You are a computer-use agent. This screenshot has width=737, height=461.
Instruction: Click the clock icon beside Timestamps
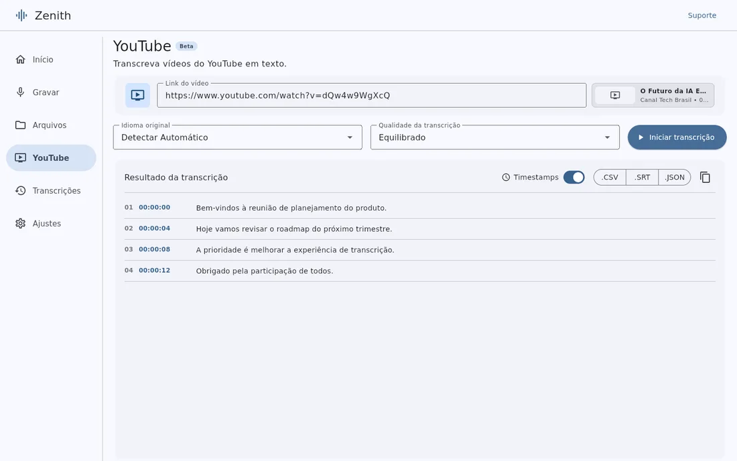506,177
